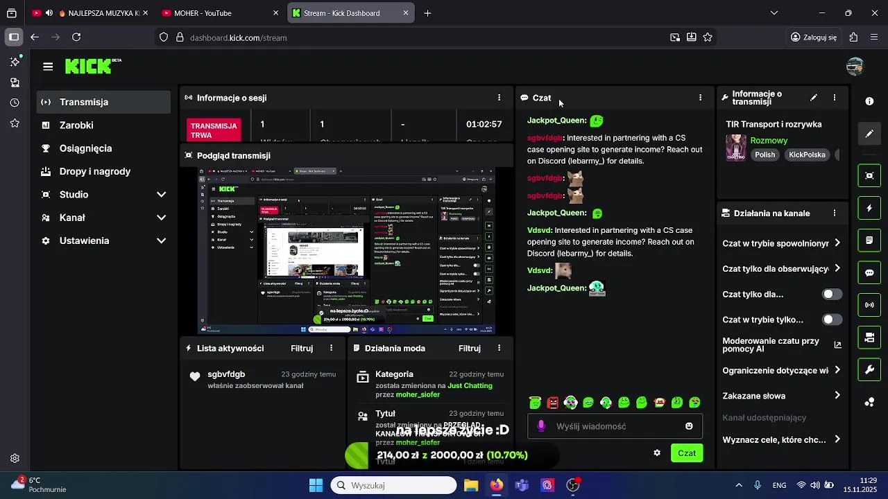Open the settings gear at the bottom of the browser sidebar
This screenshot has height=499, width=888.
point(15,458)
